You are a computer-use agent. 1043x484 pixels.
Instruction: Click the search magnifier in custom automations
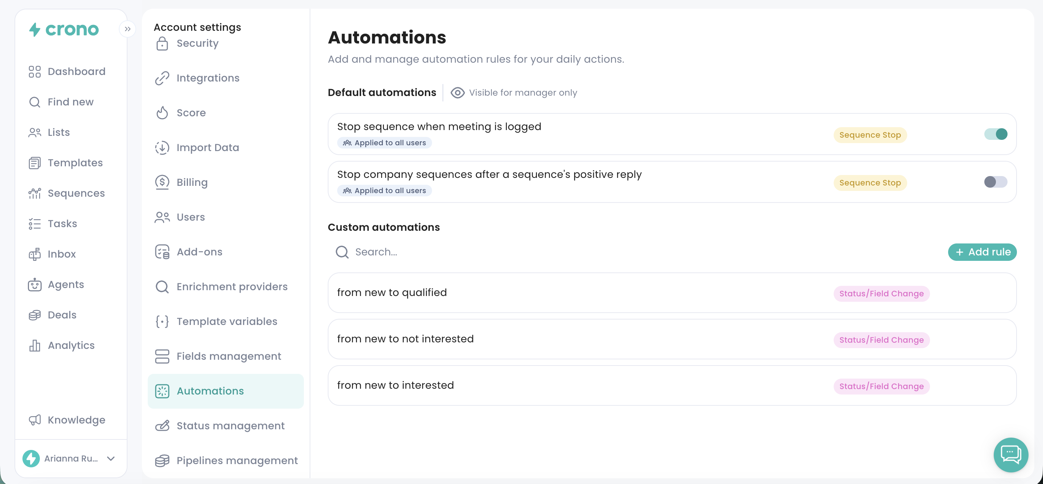(342, 252)
